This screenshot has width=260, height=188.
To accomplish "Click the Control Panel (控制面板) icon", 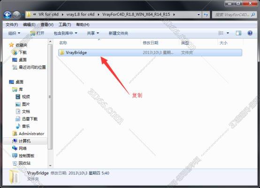I will pos(15,156).
